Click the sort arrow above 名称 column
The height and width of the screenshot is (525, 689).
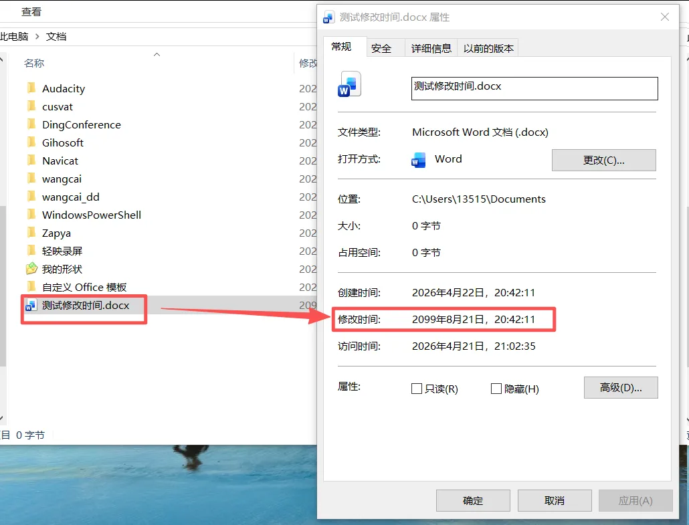point(157,54)
